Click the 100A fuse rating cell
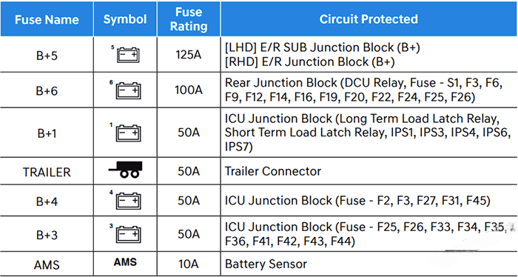The height and width of the screenshot is (277, 518). pos(189,90)
